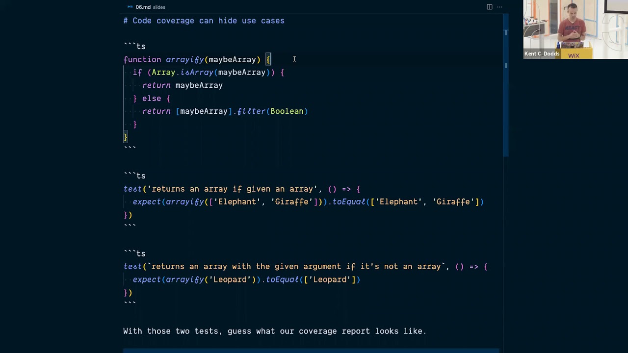This screenshot has width=628, height=353.
Task: Place cursor on 'Array.isArray(maybeArray)' condition
Action: (211, 73)
